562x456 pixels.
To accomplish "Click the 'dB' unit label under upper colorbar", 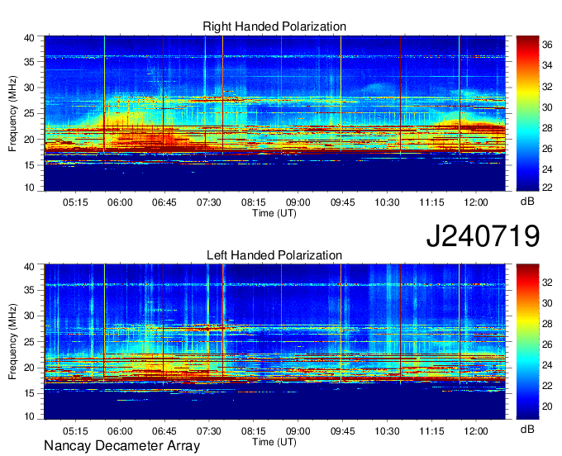I will pyautogui.click(x=527, y=202).
